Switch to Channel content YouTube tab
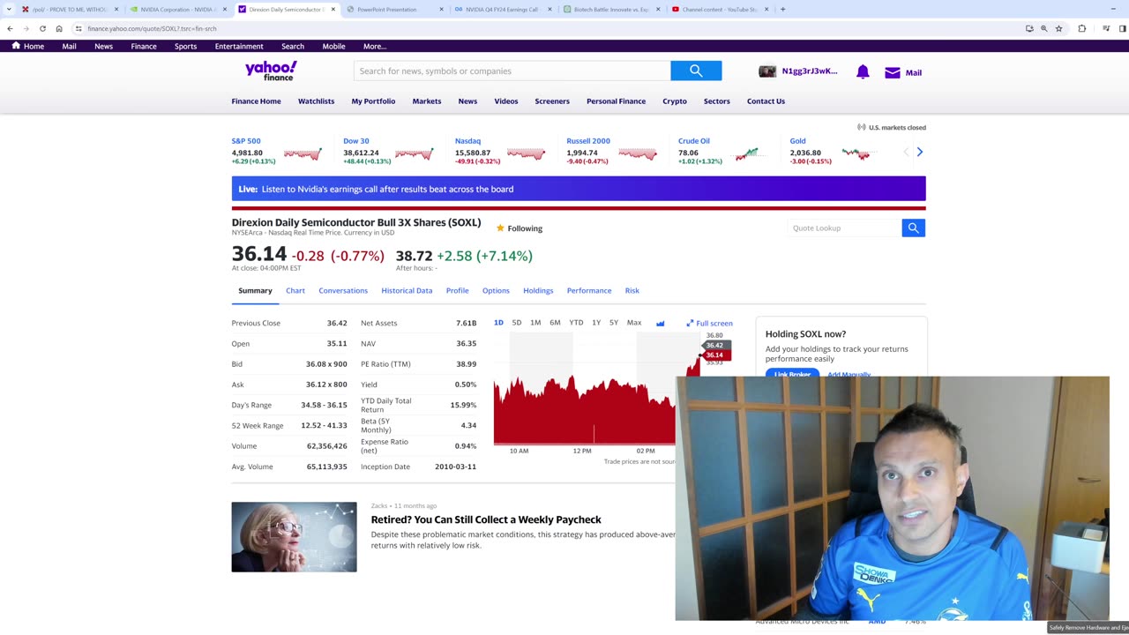The height and width of the screenshot is (635, 1129). click(720, 9)
